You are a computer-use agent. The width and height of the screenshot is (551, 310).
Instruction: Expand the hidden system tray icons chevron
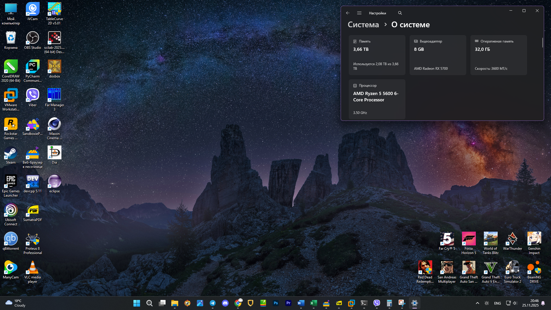[x=478, y=303]
